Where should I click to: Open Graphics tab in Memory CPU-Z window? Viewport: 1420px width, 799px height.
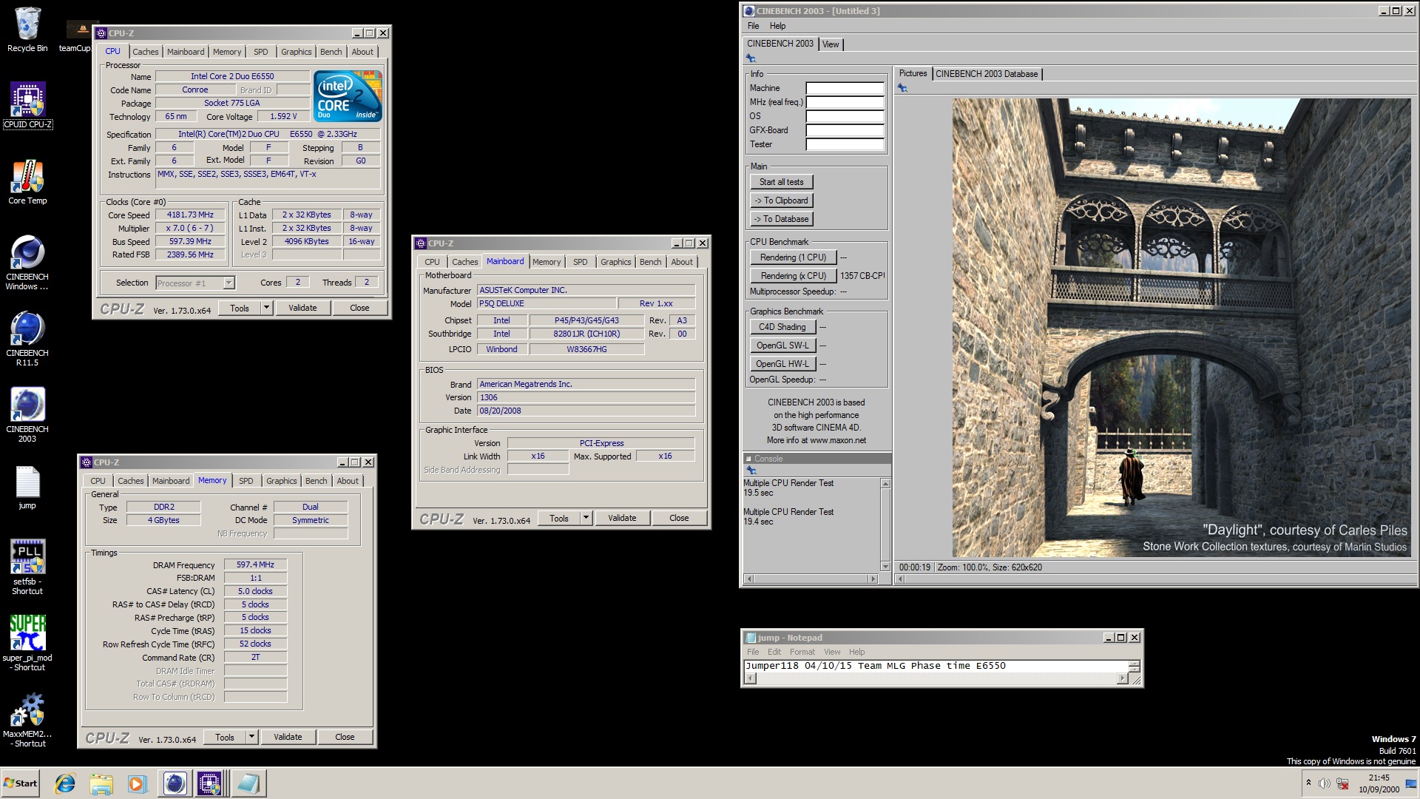coord(281,481)
